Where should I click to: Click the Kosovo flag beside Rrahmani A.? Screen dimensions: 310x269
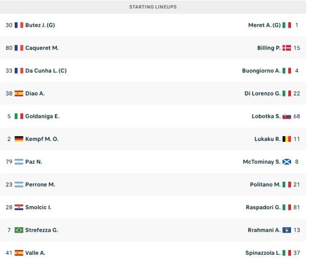287,230
